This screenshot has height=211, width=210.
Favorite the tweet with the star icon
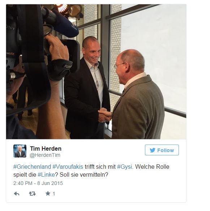pos(48,194)
